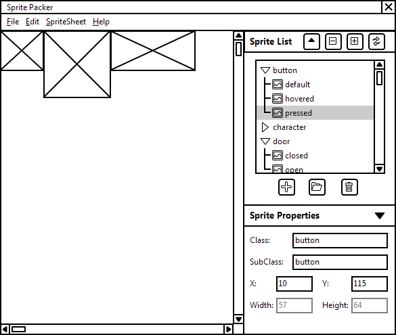Collapse the Sprite Properties panel arrow
Image resolution: width=396 pixels, height=335 pixels.
(380, 216)
